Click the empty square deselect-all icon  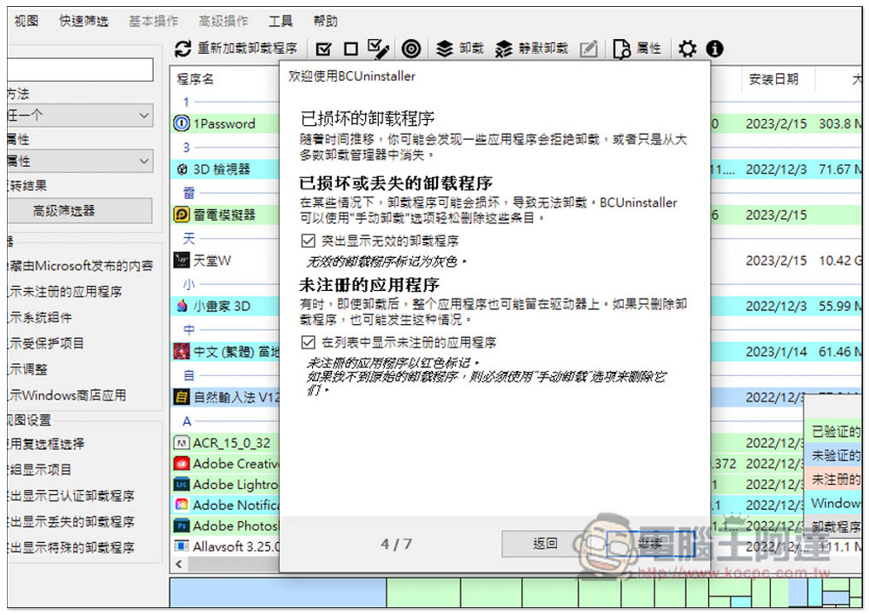pos(351,50)
